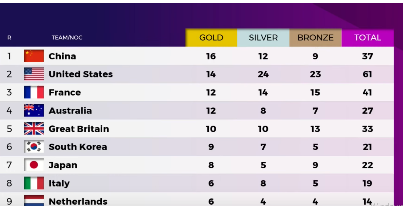Select the United States flag
This screenshot has height=206, width=403.
34,74
